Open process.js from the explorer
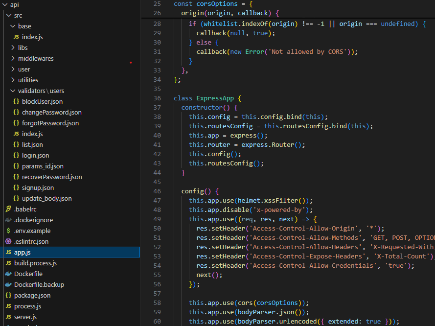Viewport: 435px width, 326px height. 27,306
